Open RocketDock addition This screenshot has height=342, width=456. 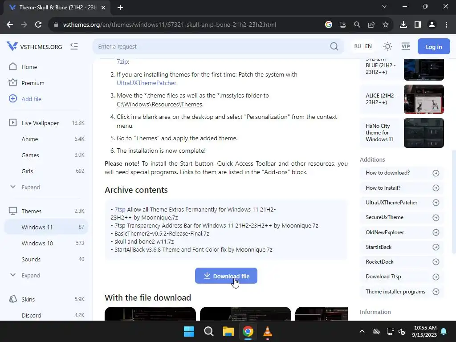[x=402, y=262]
